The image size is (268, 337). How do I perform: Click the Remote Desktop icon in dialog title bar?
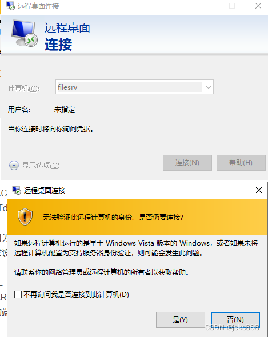pyautogui.click(x=17, y=190)
